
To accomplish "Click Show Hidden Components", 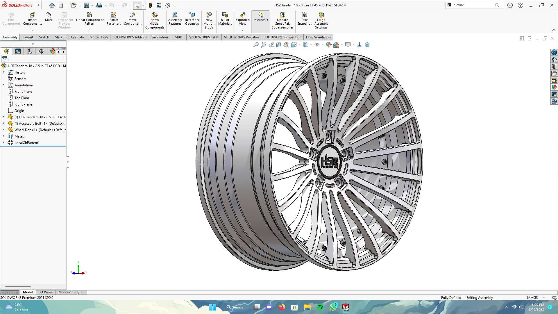I will pyautogui.click(x=155, y=21).
